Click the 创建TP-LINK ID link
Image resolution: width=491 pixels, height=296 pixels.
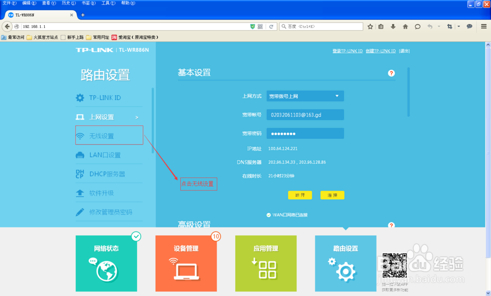381,51
